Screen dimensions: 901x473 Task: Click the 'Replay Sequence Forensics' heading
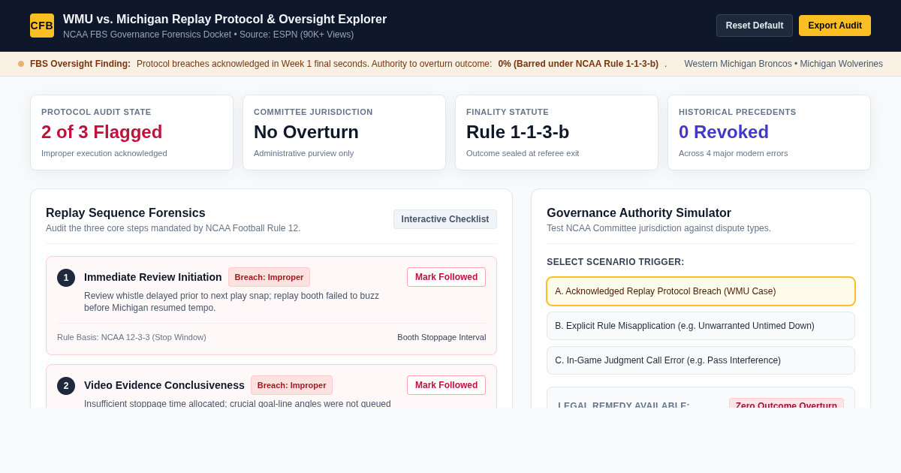[125, 213]
